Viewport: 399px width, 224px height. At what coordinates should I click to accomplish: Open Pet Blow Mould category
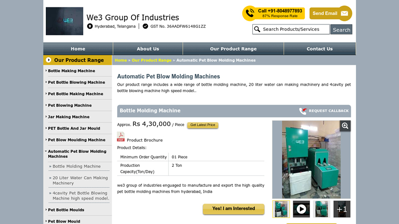point(64,221)
